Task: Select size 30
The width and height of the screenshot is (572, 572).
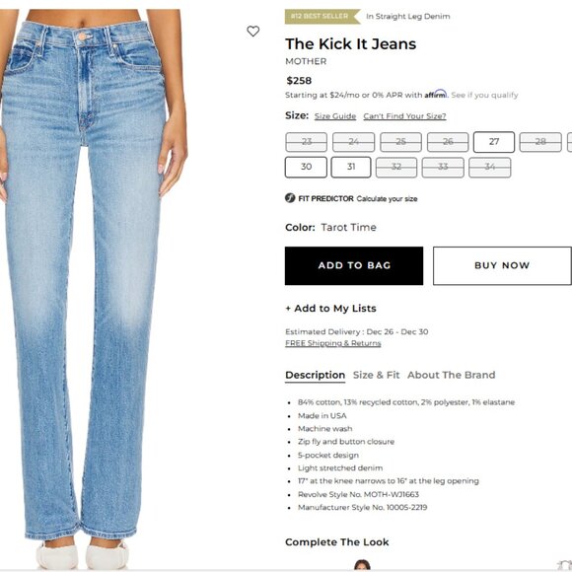Action: (x=306, y=167)
